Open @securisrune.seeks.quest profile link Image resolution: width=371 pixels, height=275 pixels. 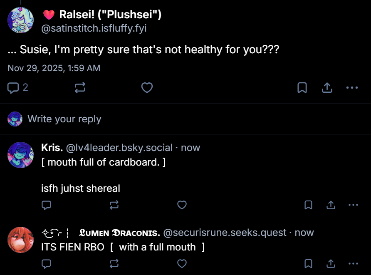(x=225, y=233)
